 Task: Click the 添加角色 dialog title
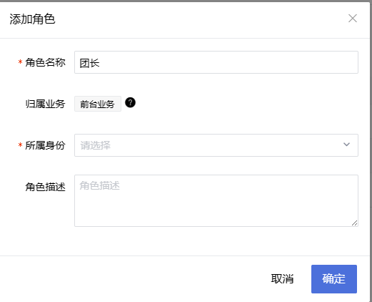coord(32,19)
